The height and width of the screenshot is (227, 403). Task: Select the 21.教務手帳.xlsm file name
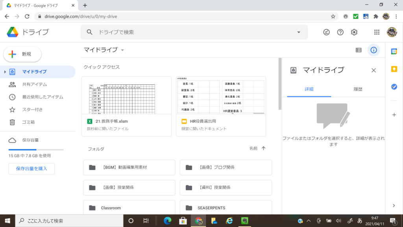click(x=112, y=121)
